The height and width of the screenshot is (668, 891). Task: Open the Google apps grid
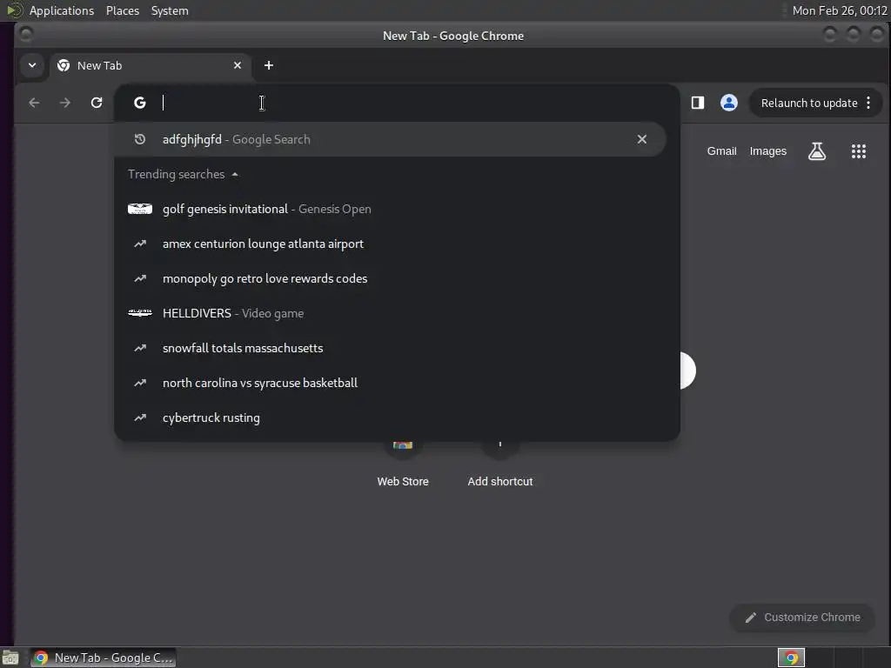click(x=859, y=151)
